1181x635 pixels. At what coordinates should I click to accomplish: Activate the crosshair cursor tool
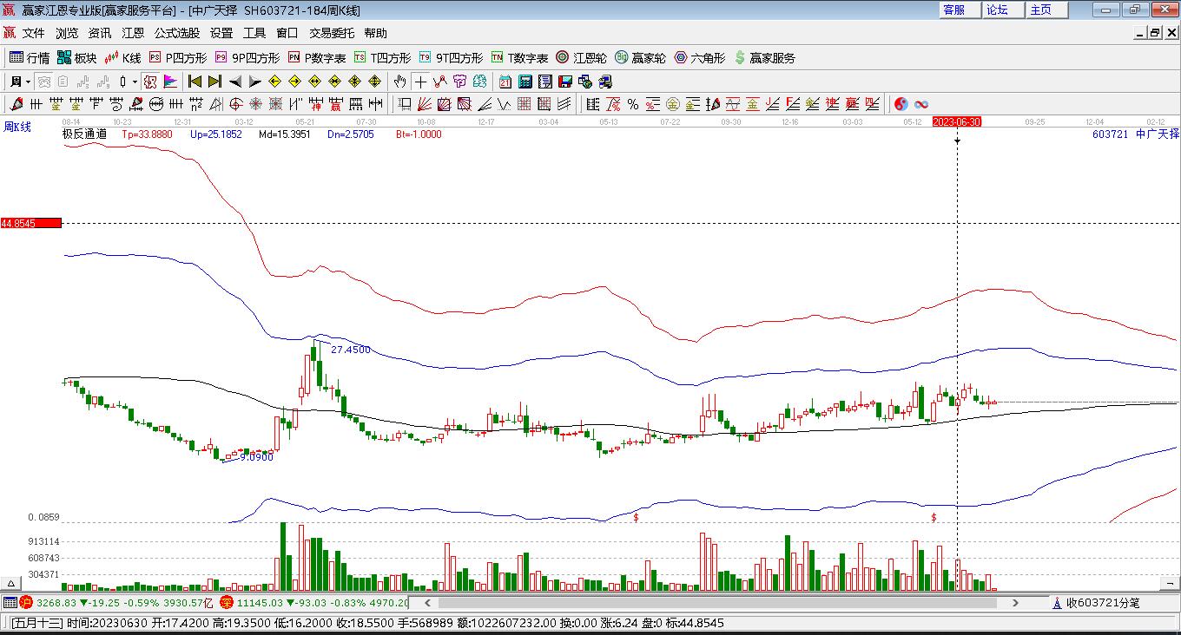[x=420, y=82]
